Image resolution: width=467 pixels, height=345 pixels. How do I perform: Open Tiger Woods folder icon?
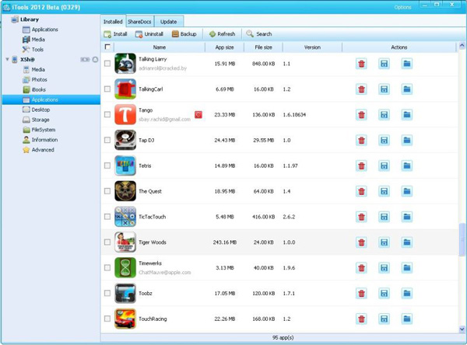(407, 242)
